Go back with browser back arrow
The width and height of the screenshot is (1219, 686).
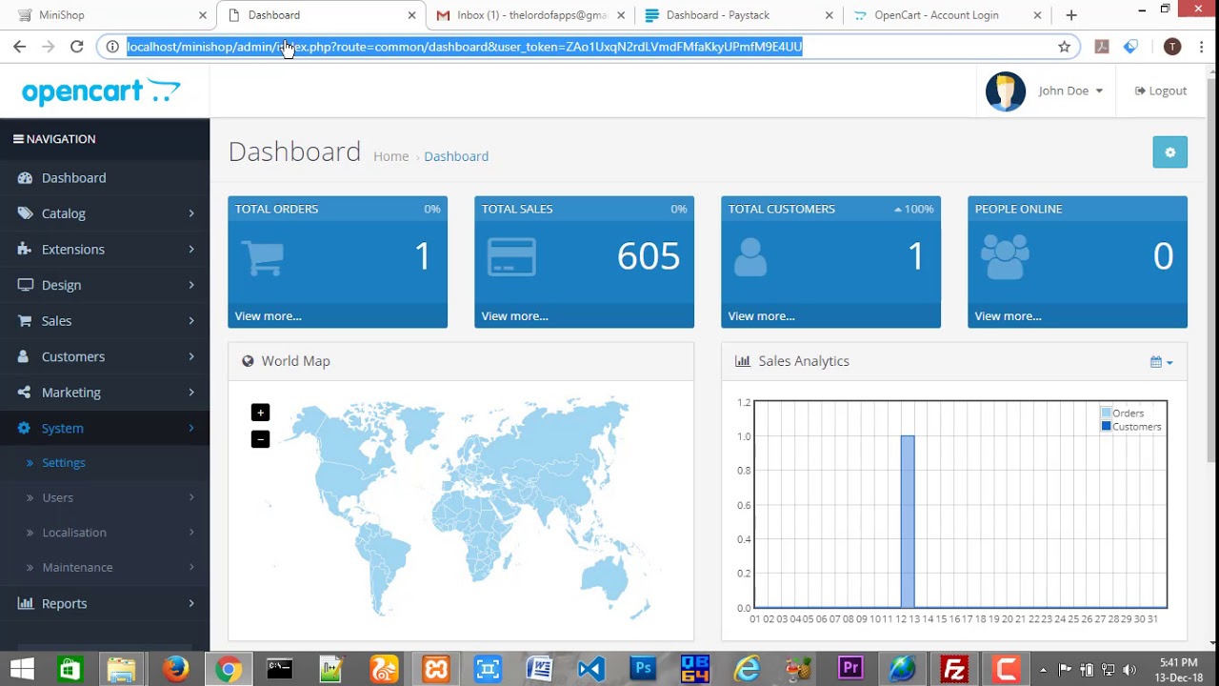(x=19, y=46)
